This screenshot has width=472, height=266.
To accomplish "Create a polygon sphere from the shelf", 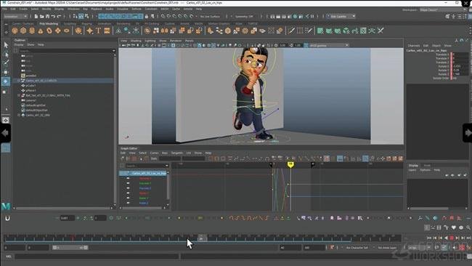I will (x=15, y=31).
